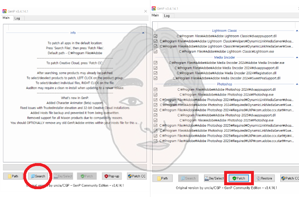
Task: Click the Path button in left window
Action: coord(13,176)
